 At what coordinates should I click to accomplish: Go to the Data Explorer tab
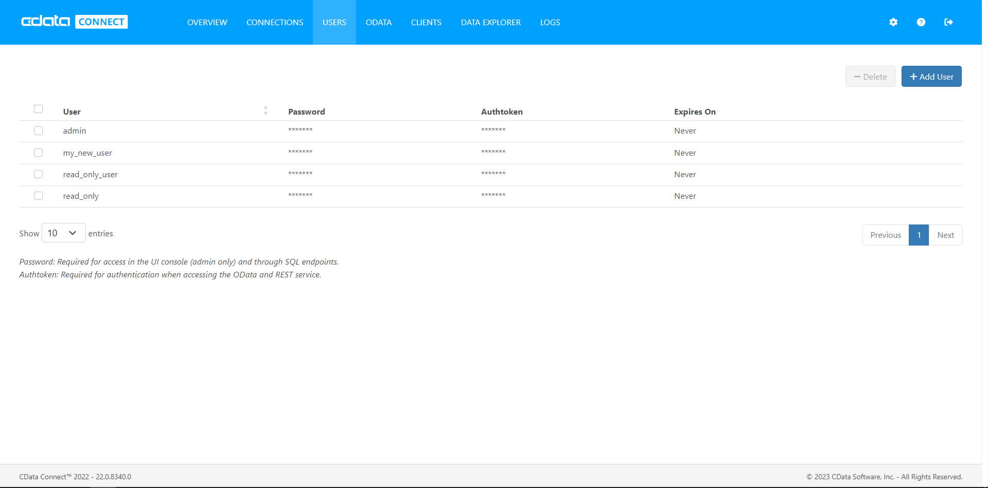(x=490, y=23)
